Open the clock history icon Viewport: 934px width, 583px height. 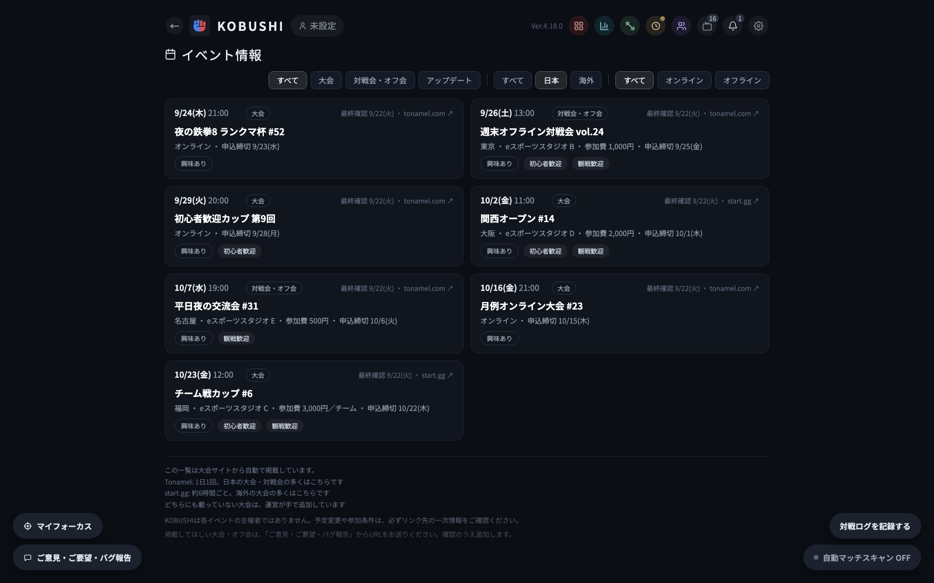[x=656, y=26]
